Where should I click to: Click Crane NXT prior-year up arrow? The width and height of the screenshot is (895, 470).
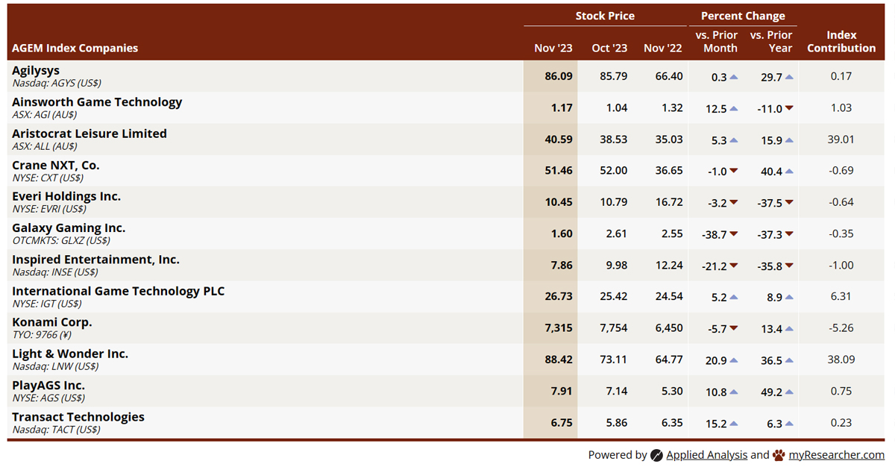[x=789, y=172]
